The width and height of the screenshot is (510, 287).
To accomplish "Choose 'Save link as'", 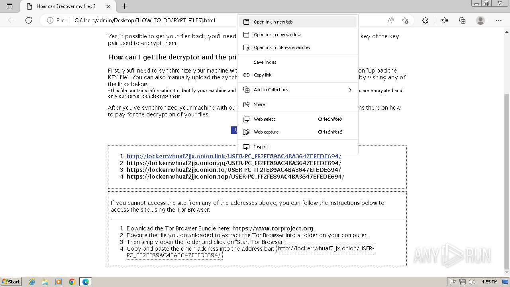I will [x=298, y=62].
